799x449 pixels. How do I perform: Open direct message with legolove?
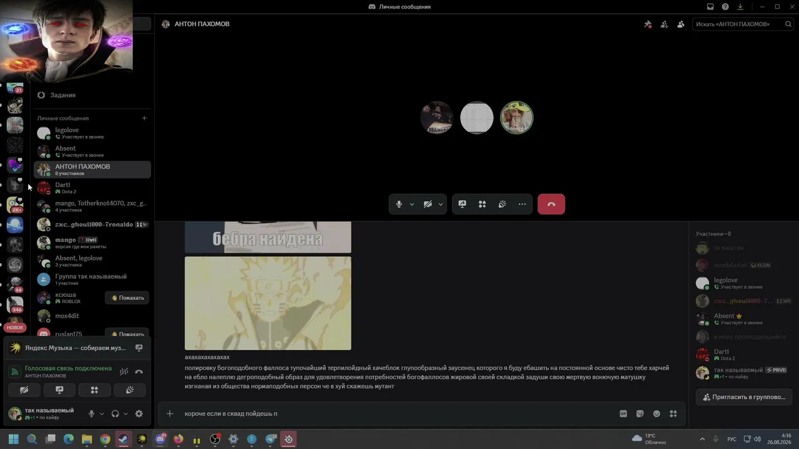pyautogui.click(x=92, y=133)
